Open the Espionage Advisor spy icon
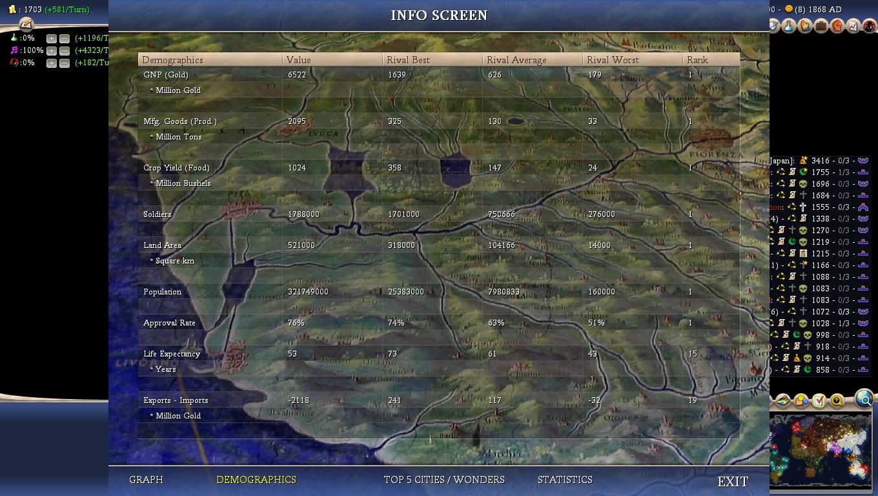 870,26
